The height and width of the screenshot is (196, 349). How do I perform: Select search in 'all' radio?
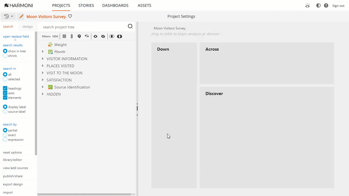[x=5, y=74]
